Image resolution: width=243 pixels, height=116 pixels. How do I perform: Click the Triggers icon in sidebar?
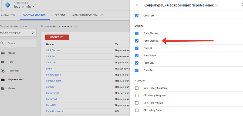[x=3, y=71]
